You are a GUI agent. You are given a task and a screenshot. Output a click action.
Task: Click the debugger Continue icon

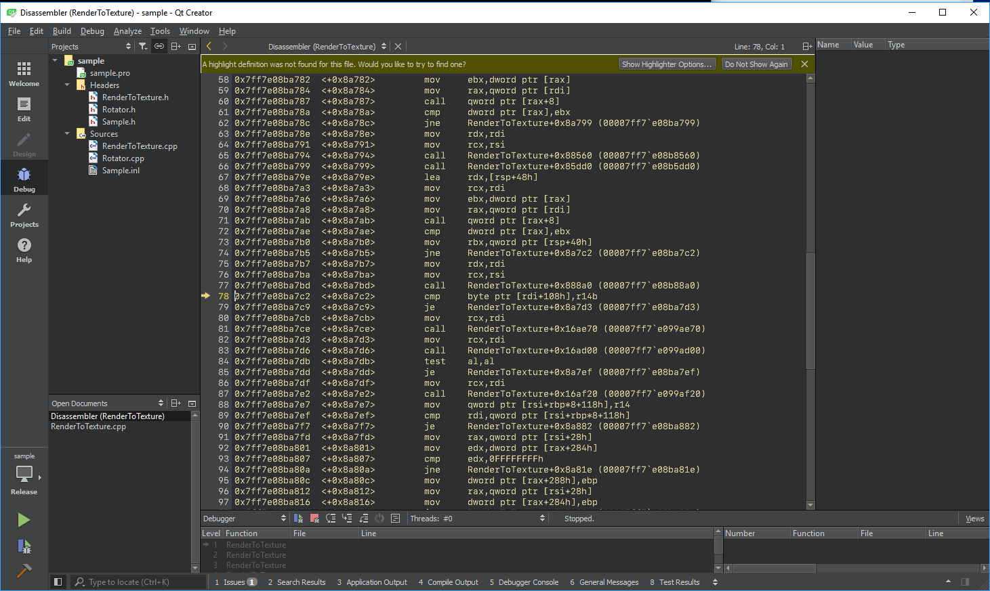click(x=298, y=518)
